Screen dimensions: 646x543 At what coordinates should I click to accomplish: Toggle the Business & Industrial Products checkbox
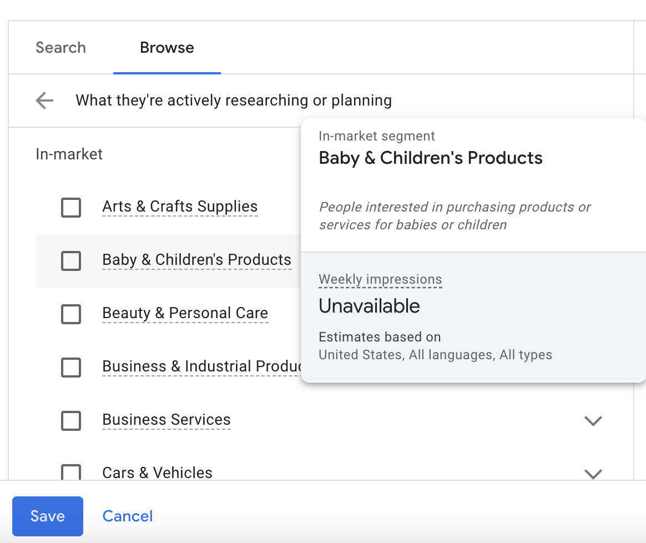pos(71,367)
